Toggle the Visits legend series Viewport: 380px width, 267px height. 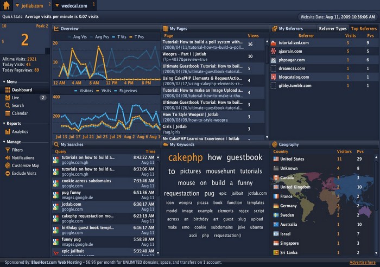click(x=104, y=91)
